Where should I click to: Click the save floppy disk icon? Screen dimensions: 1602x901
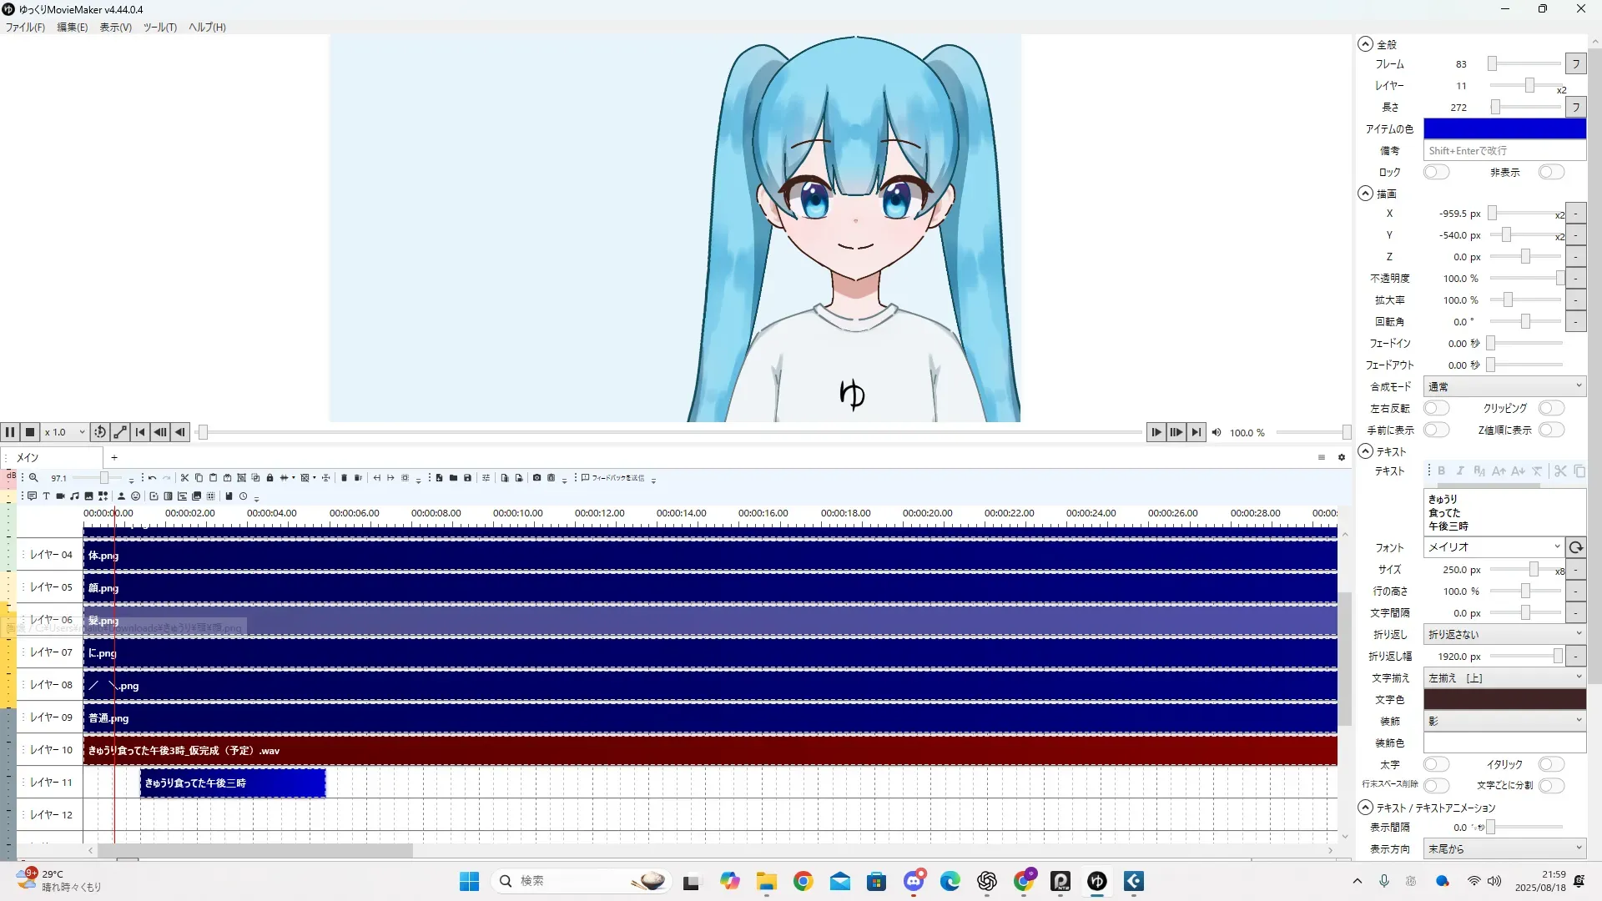(467, 478)
